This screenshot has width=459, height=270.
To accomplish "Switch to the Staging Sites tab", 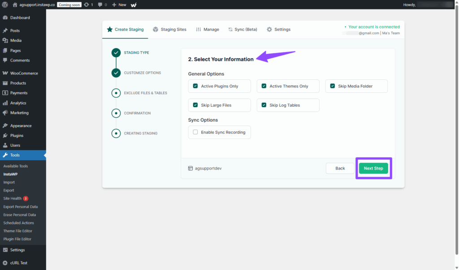I will click(x=169, y=29).
